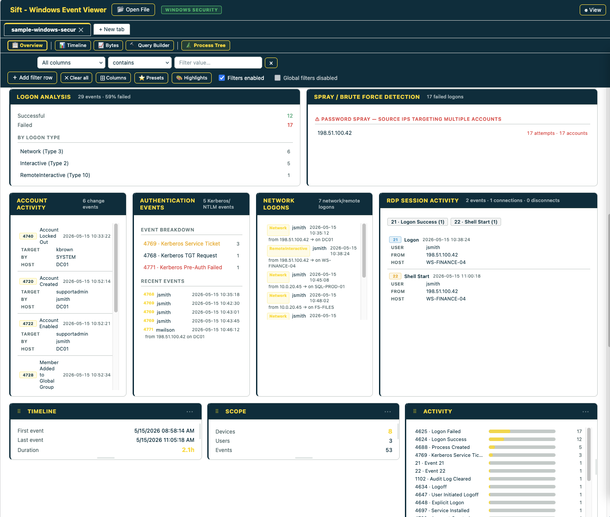This screenshot has height=517, width=610.
Task: Click Account Activity panel scrollbar
Action: click(x=116, y=268)
